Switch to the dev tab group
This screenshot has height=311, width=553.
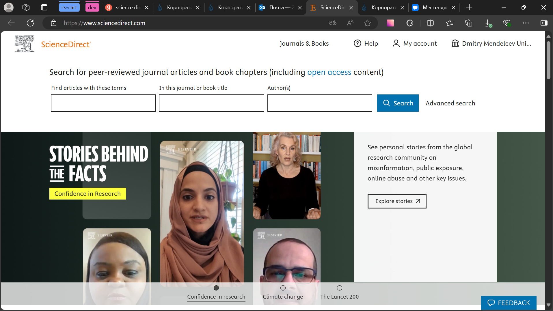tap(92, 8)
